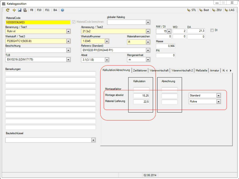Viewport: 239px width, 179px height.
Task: Open the Mengeneinheit dropdown arrow
Action: tap(148, 60)
